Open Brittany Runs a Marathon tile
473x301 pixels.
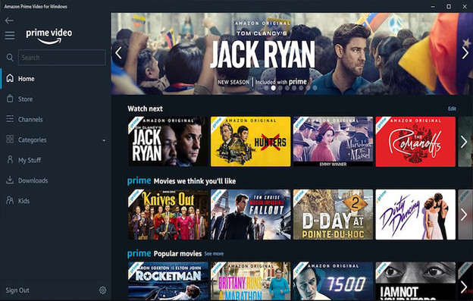[x=251, y=281]
